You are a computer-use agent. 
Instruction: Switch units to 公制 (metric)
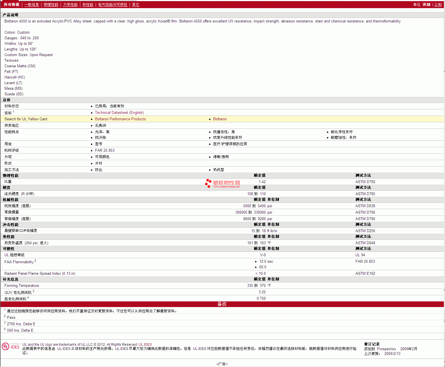click(x=438, y=5)
